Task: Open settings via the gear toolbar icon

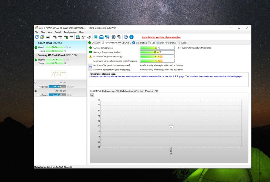Action: tap(113, 37)
